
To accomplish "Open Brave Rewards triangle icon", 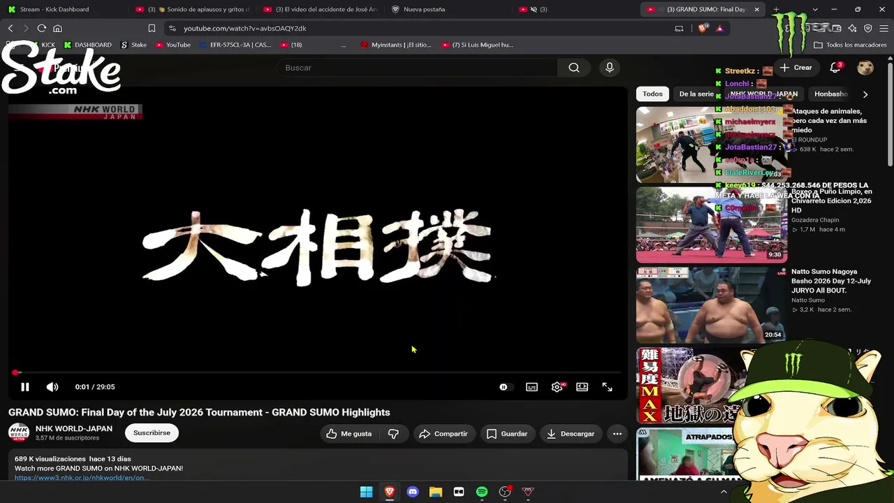I will click(719, 29).
